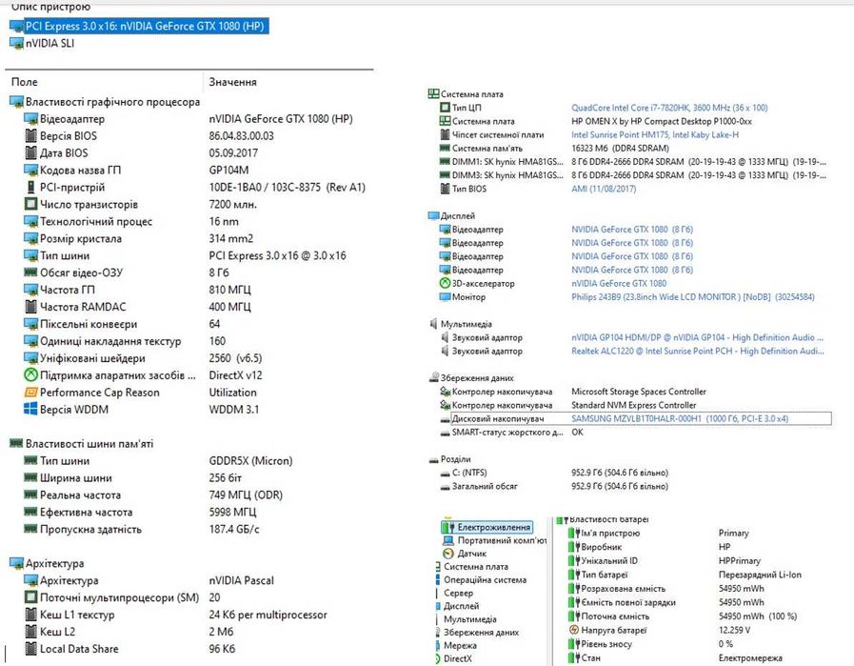The height and width of the screenshot is (666, 854).
Task: Click the Монітор display icon
Action: click(x=445, y=297)
